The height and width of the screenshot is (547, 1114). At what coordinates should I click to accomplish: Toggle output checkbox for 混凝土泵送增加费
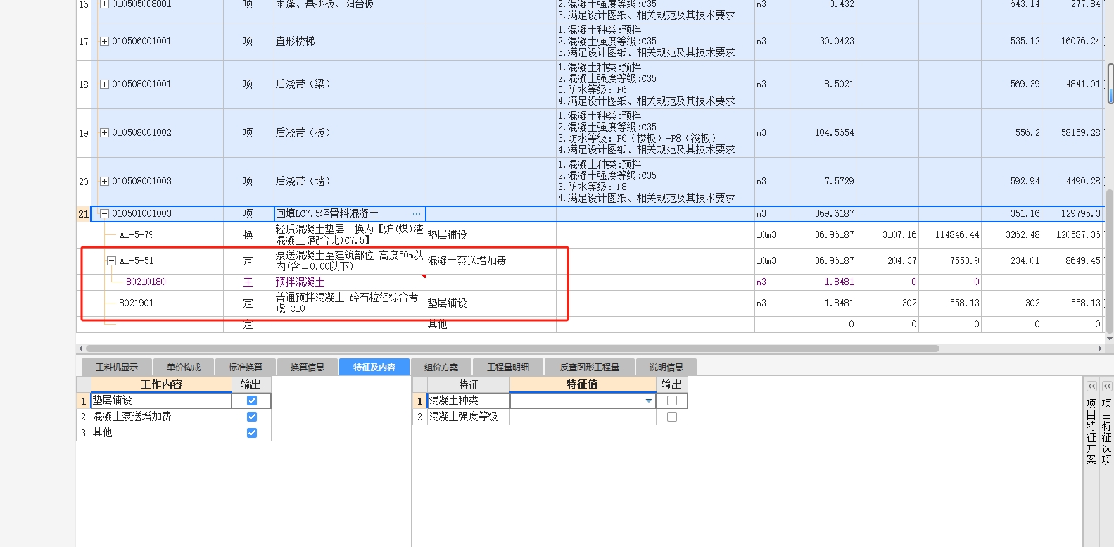tap(252, 417)
